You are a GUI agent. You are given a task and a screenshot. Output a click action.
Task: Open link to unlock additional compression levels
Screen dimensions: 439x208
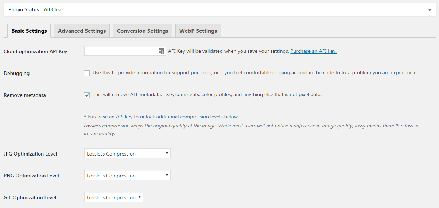pyautogui.click(x=163, y=117)
